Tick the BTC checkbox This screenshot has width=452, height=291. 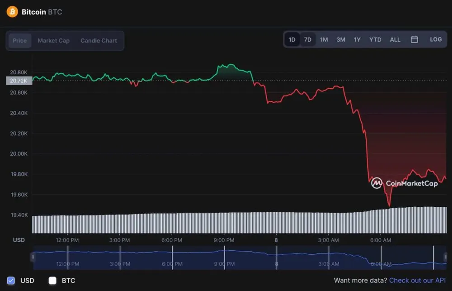click(52, 281)
